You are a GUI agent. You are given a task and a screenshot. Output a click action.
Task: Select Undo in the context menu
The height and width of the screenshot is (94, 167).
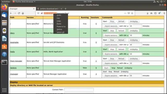pos(59,15)
